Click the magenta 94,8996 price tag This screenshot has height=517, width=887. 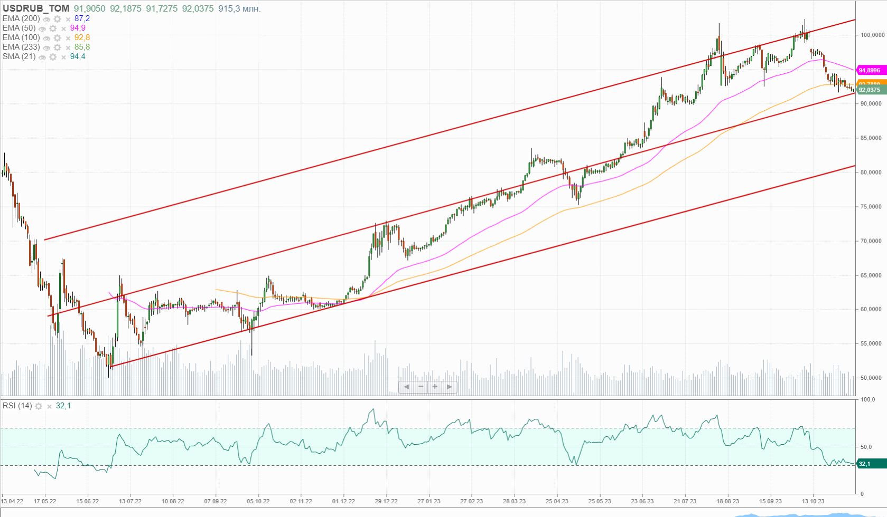[871, 70]
